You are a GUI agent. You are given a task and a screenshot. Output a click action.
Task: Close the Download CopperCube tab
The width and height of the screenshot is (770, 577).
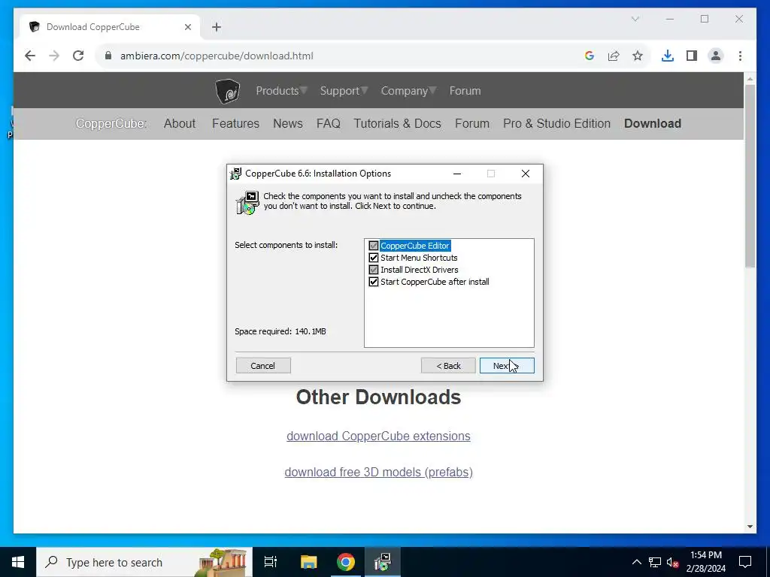click(x=187, y=27)
